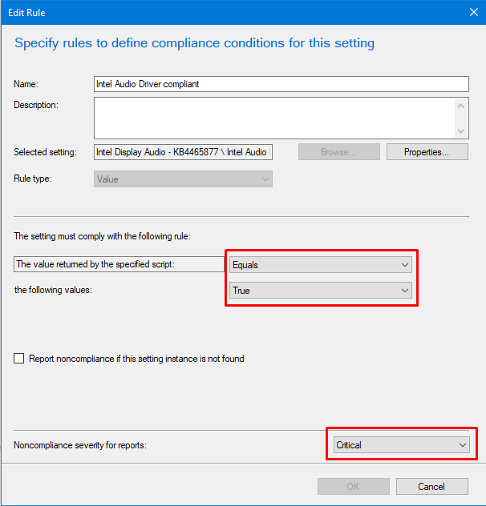Click the OK button

tap(353, 486)
